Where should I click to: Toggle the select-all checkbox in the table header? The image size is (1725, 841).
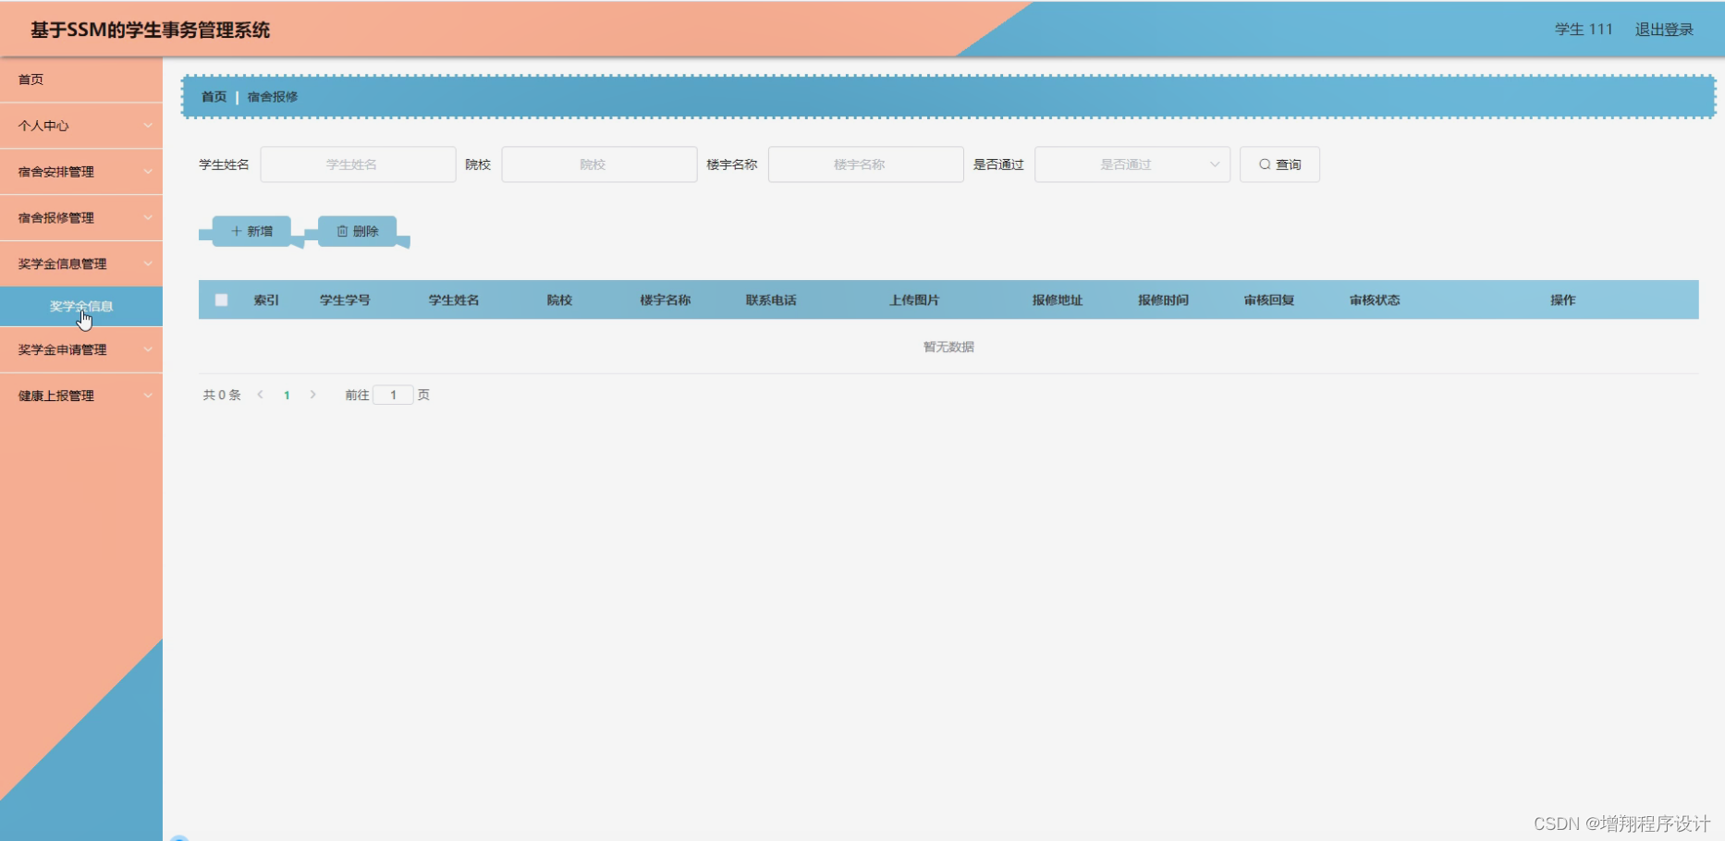point(221,299)
